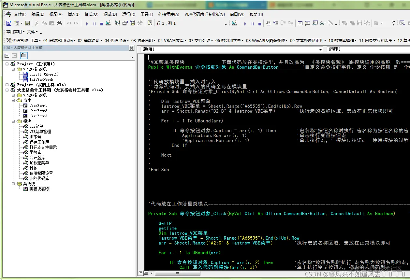Screen dimensions: 410x280
Task: Click the 代码管理 toolbar button
Action: pos(17,40)
